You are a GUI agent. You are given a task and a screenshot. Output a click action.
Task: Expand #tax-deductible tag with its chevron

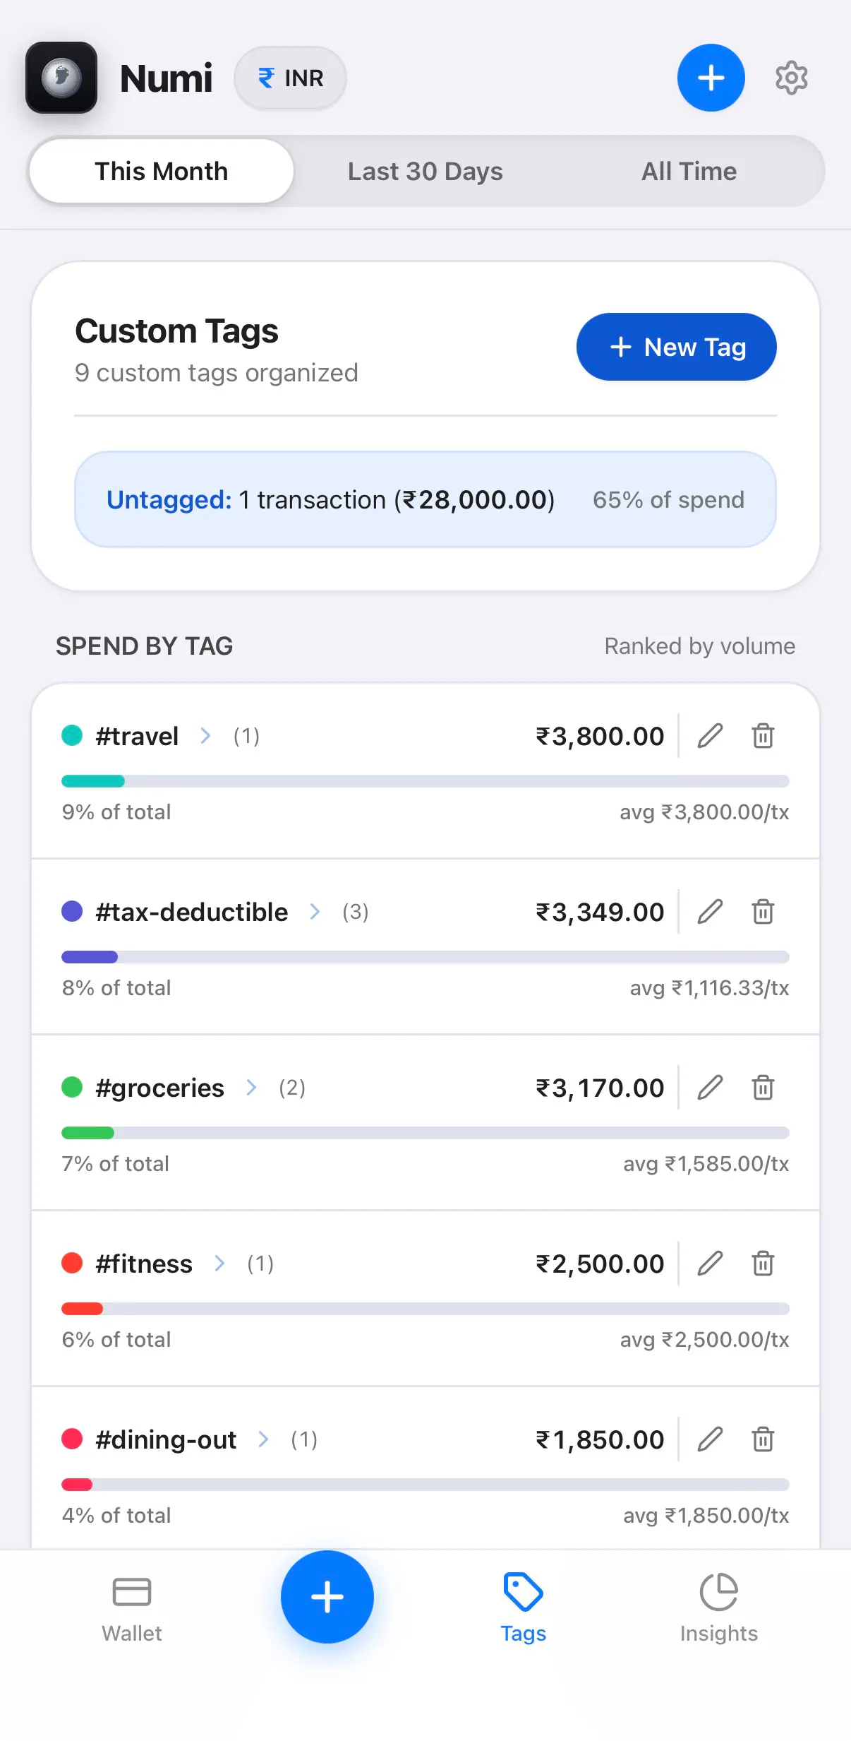[315, 912]
